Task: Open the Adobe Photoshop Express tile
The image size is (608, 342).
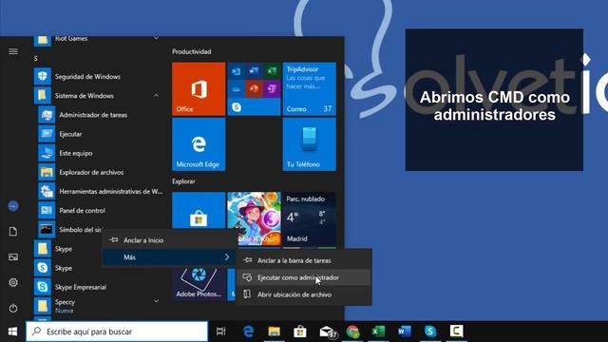Action: [199, 284]
